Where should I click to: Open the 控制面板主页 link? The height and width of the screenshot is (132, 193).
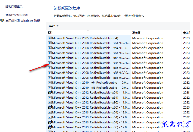pos(14,6)
